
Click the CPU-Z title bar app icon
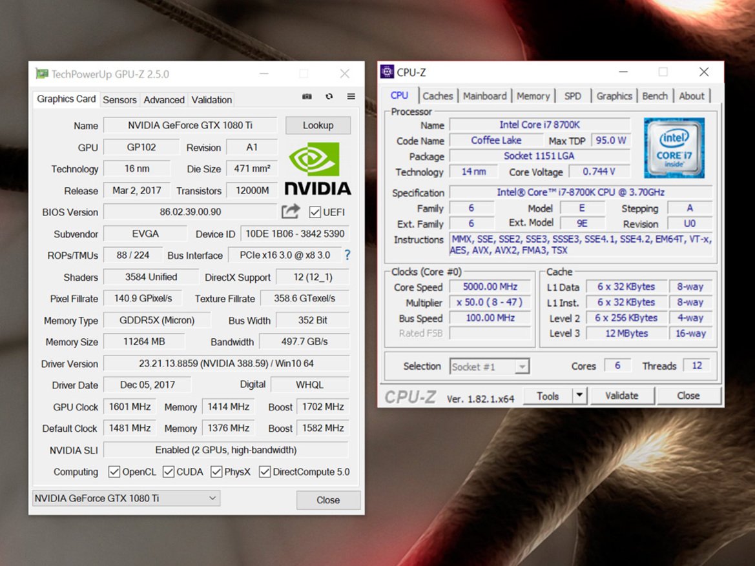387,72
